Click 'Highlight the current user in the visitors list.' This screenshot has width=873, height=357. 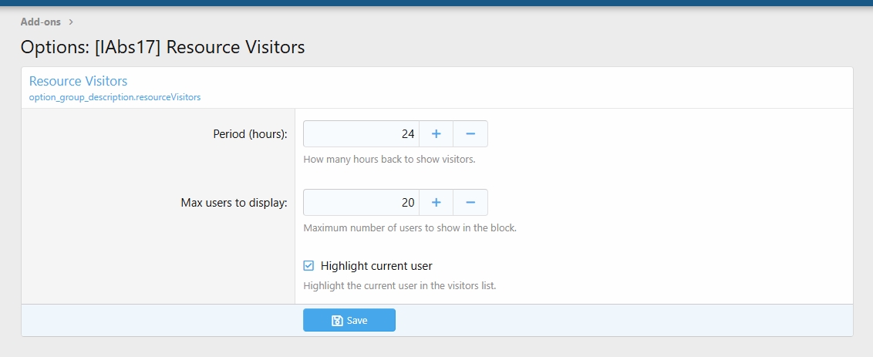tap(399, 286)
